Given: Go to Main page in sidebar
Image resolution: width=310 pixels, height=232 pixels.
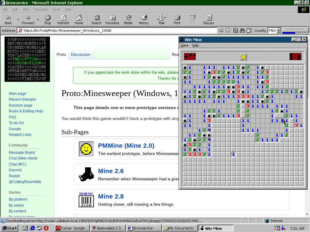Looking at the screenshot, I should coord(17,94).
